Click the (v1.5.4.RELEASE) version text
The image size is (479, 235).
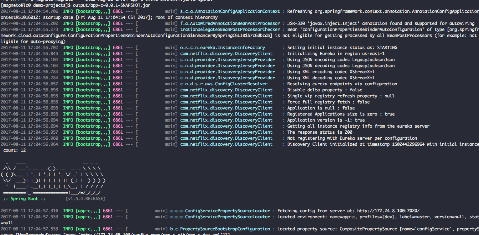85,199
